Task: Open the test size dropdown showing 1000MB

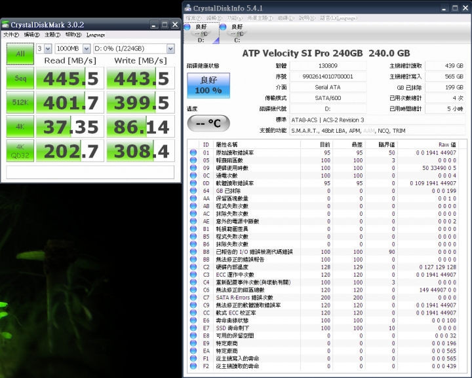Action: [x=73, y=48]
